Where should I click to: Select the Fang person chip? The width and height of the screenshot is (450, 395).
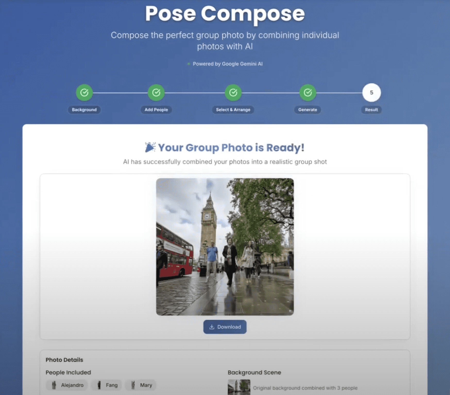click(107, 385)
